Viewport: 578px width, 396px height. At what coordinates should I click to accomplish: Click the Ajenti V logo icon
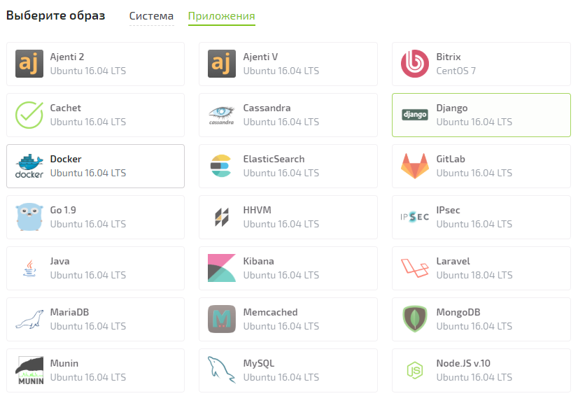222,64
